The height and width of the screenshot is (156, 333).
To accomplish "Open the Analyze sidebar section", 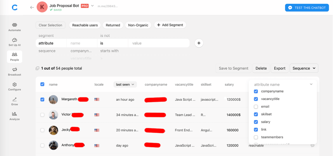I will 14,116.
